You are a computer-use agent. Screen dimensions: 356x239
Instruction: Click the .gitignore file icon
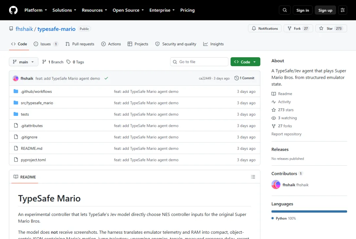16,137
